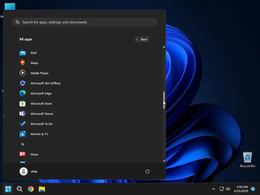
Task: Click the 'News' app label
Action: pyautogui.click(x=35, y=154)
